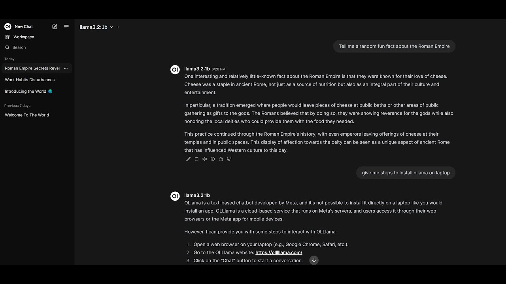Mark the Roman response with thumbs down
Image resolution: width=506 pixels, height=284 pixels.
pos(229,159)
